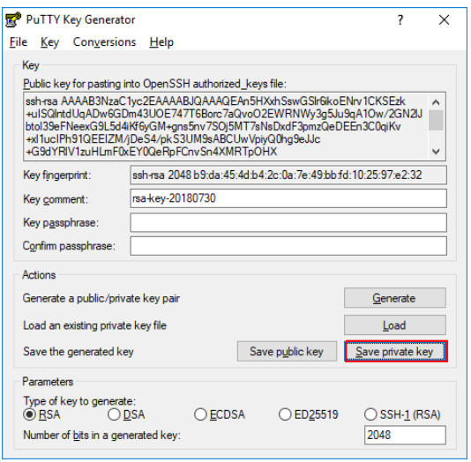This screenshot has width=471, height=462.
Task: Open the Help menu
Action: click(161, 42)
